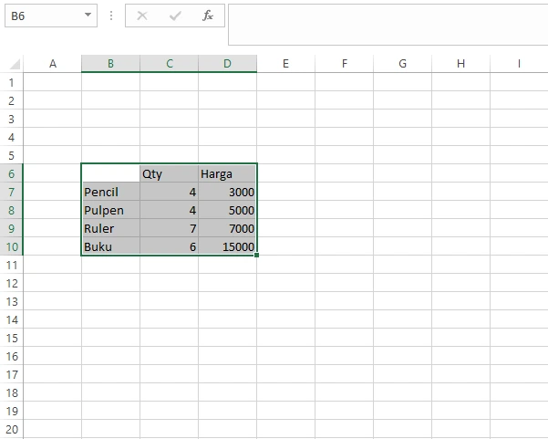The height and width of the screenshot is (439, 548).
Task: Click the Enter checkmark formula bar icon
Action: [175, 16]
